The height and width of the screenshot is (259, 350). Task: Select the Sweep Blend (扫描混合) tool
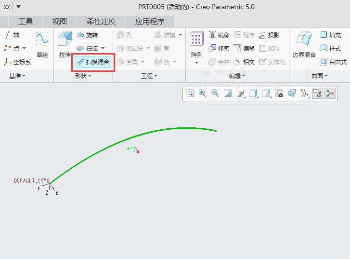[93, 62]
